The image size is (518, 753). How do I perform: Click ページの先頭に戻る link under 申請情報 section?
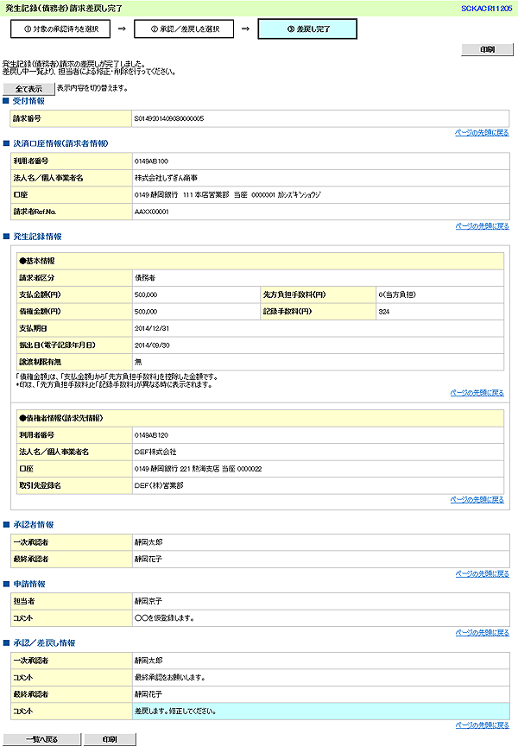(x=482, y=632)
